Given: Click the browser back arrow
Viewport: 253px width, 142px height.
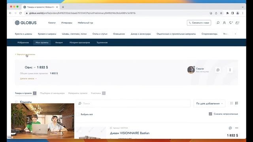Looking at the screenshot, I should 10,13.
